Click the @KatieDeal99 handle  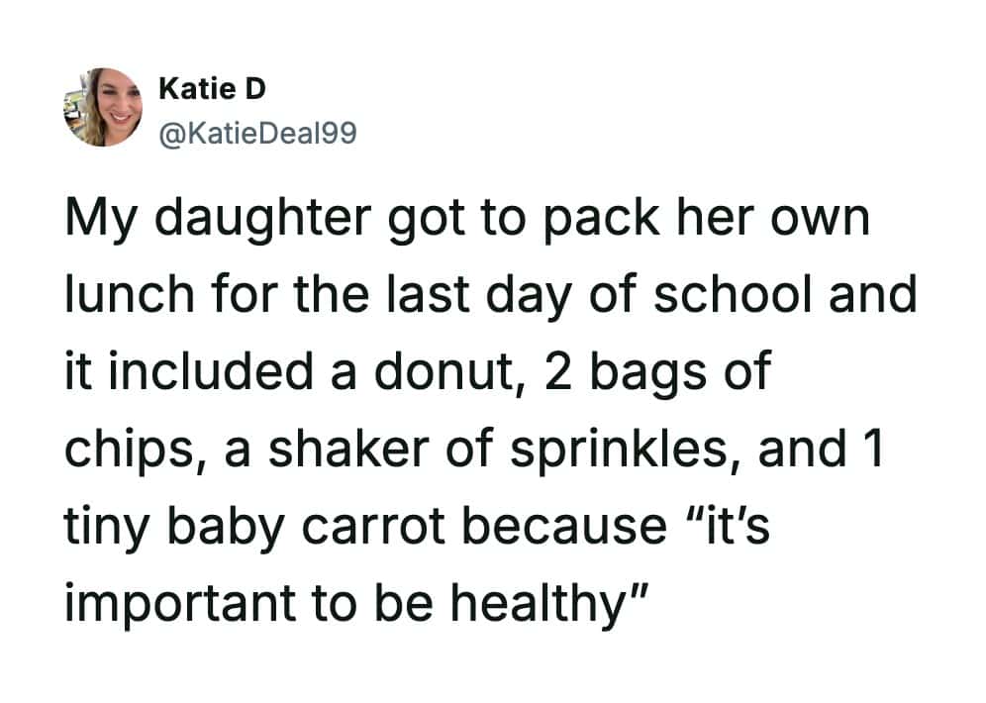[256, 132]
